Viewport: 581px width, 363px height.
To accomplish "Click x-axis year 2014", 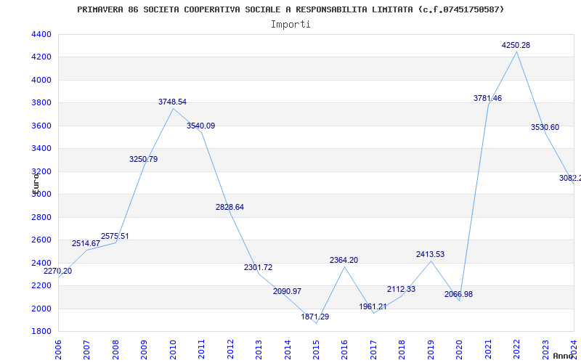I will 288,349.
